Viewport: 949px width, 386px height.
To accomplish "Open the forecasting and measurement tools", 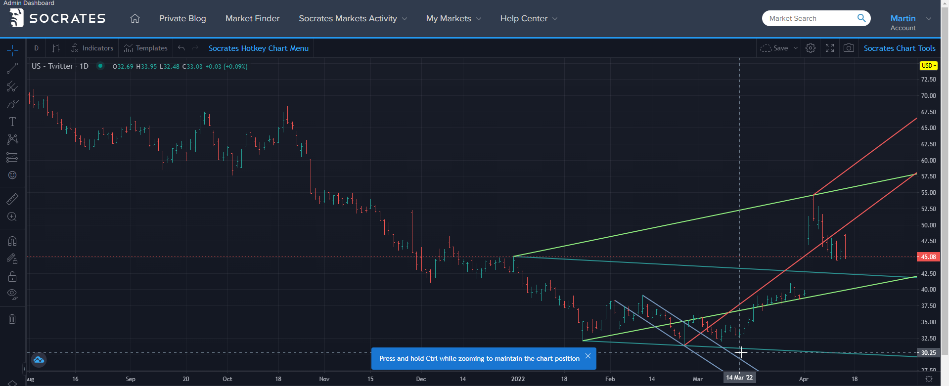I will point(12,158).
